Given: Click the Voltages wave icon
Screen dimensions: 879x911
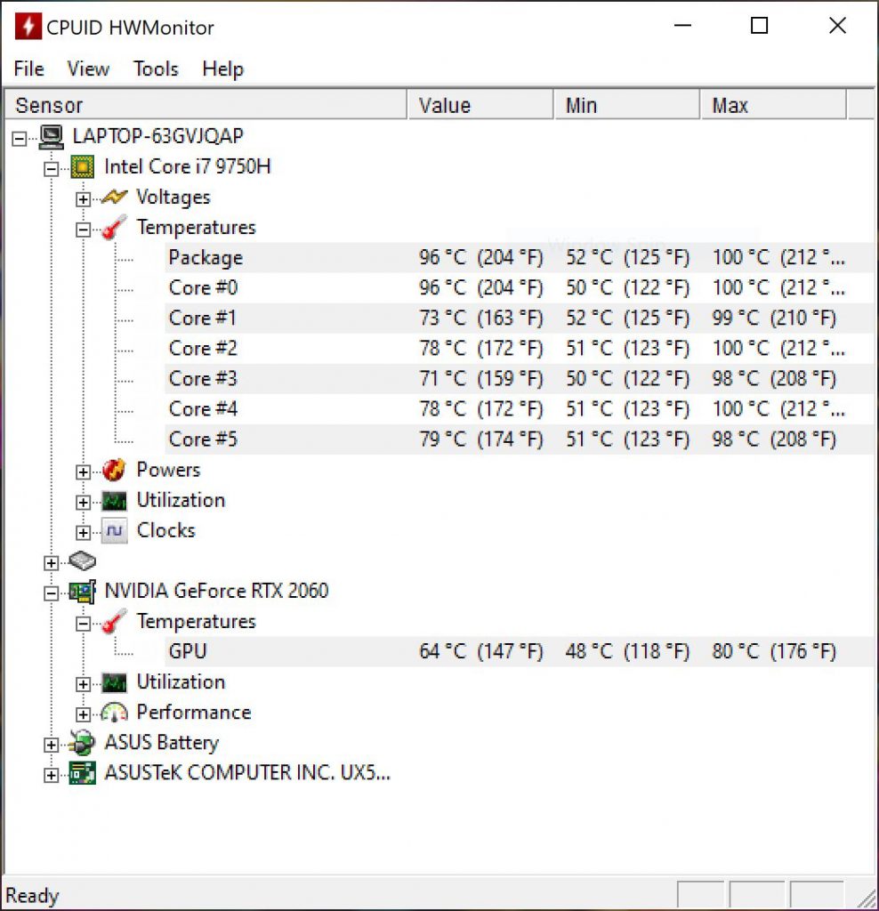Looking at the screenshot, I should [114, 198].
